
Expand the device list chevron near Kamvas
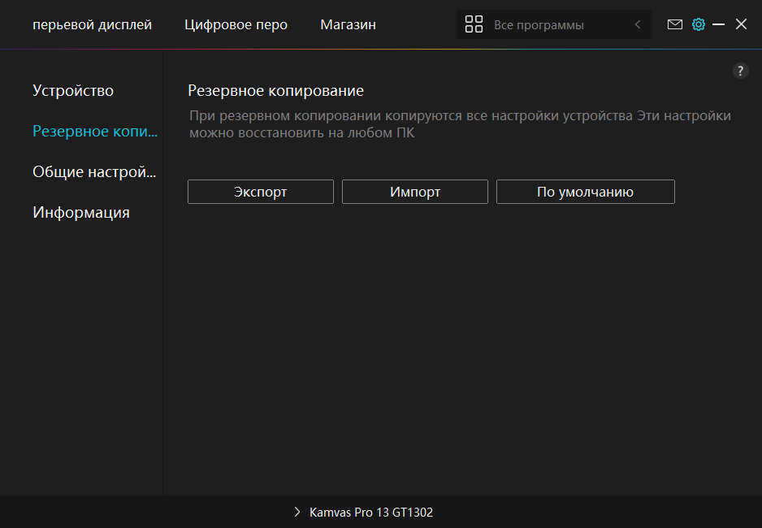(x=297, y=513)
